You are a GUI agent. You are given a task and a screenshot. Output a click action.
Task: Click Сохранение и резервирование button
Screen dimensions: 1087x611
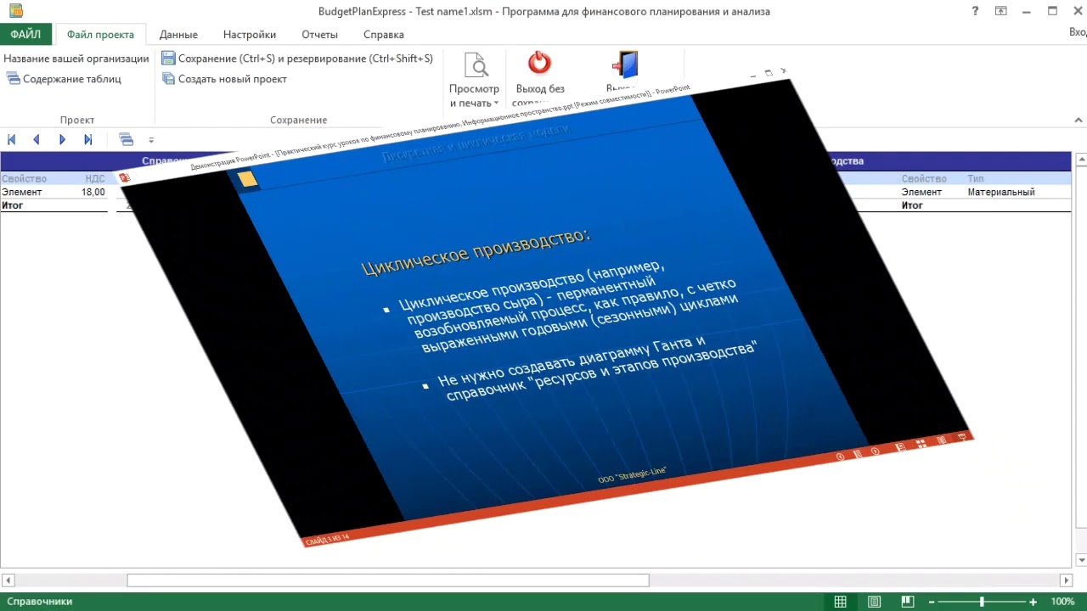297,59
